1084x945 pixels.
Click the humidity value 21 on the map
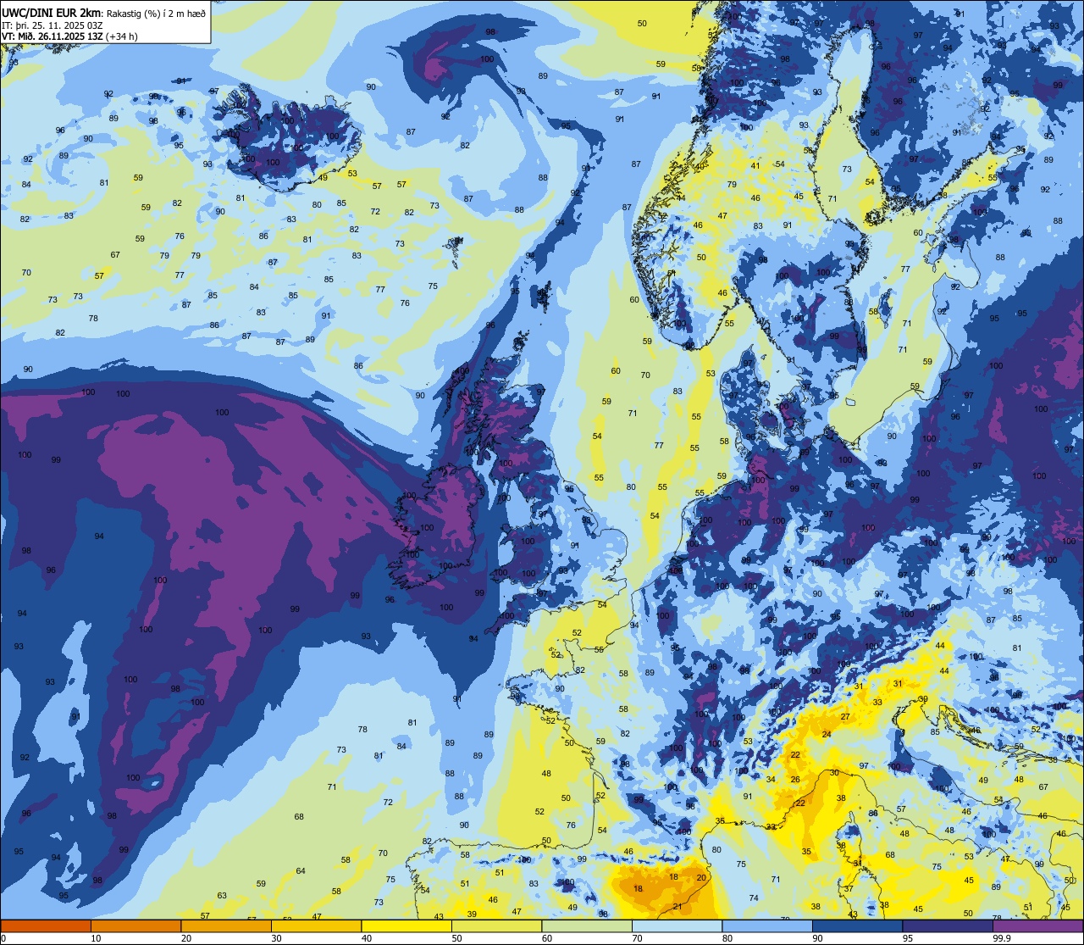tap(677, 907)
